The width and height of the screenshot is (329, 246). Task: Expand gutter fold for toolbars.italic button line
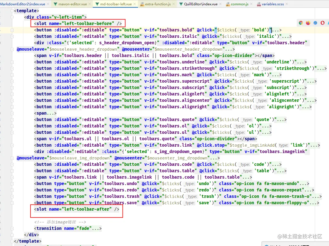[x=12, y=36]
